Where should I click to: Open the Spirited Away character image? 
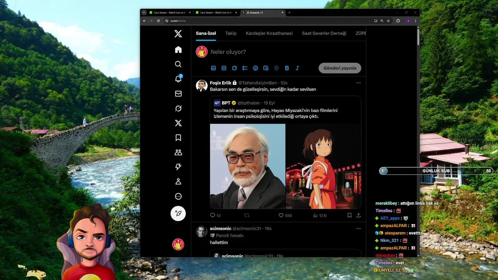(x=324, y=166)
